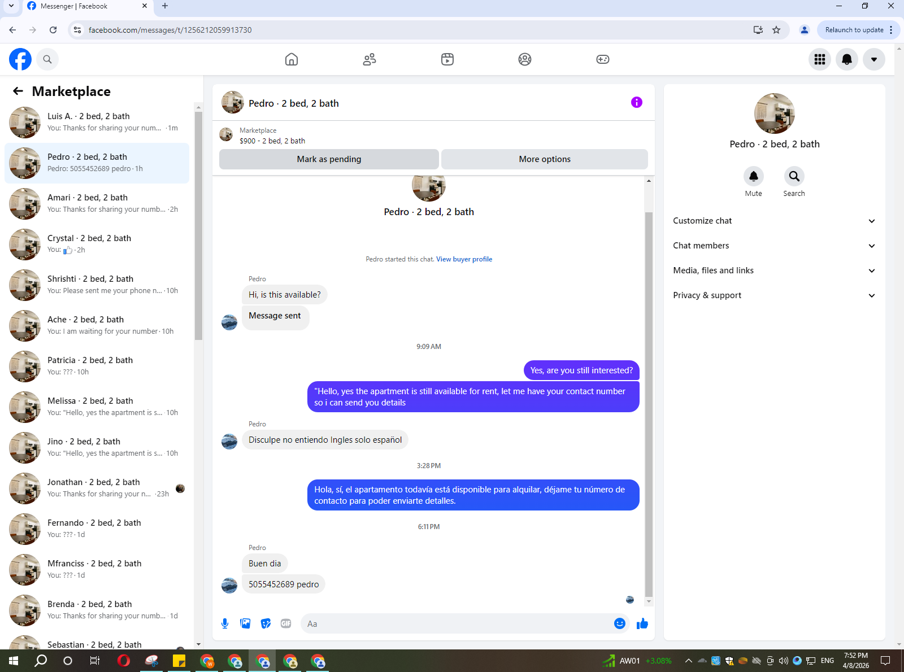The image size is (904, 672).
Task: Open Fernando conversation
Action: click(x=97, y=529)
